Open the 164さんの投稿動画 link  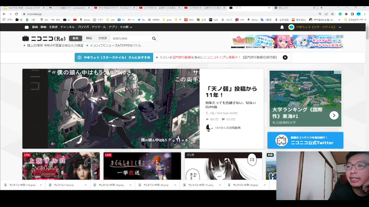click(x=228, y=128)
